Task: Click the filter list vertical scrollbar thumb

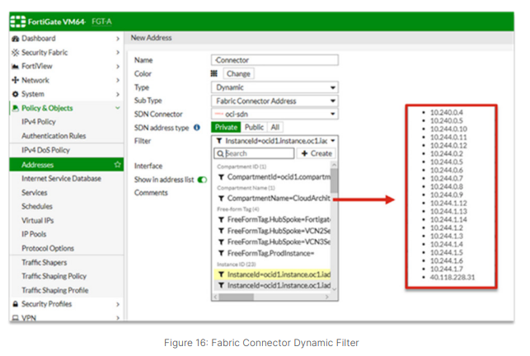Action: coord(334,180)
